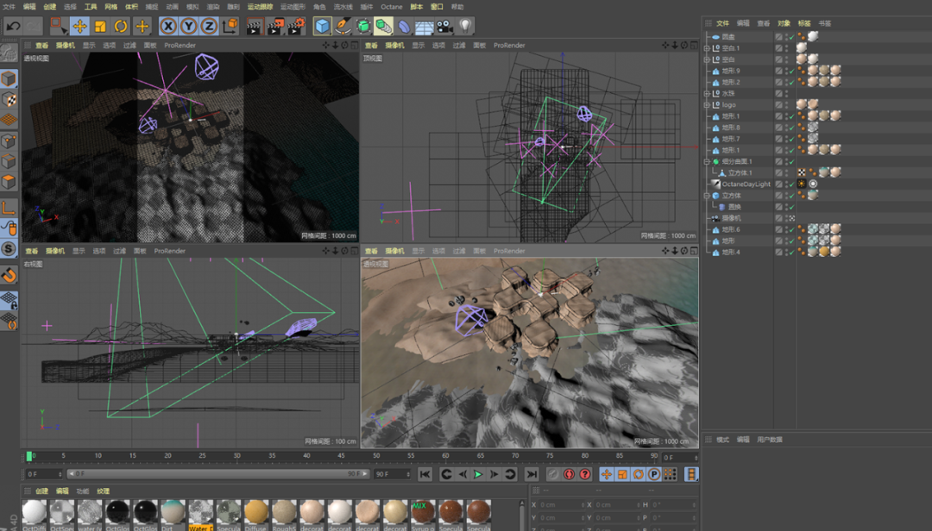Image resolution: width=932 pixels, height=531 pixels.
Task: Click the Undo arrow in the toolbar
Action: (x=13, y=26)
